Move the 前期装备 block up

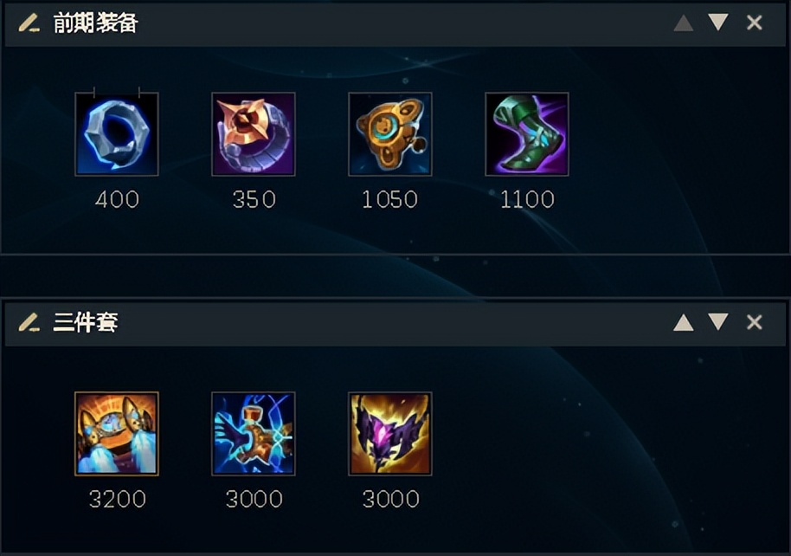684,23
